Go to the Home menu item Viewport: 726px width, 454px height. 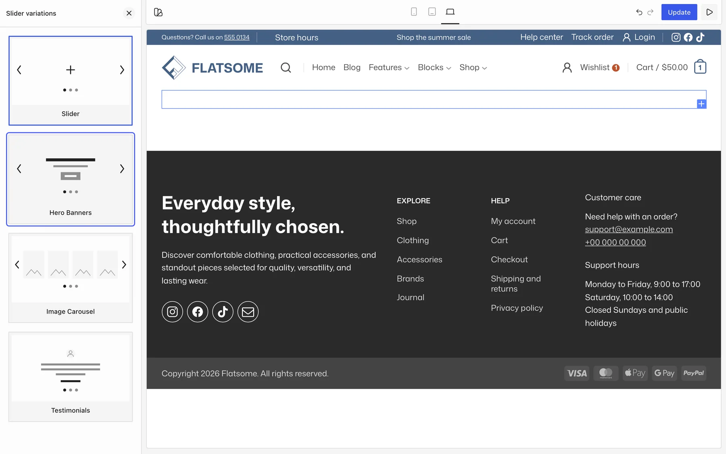[323, 67]
